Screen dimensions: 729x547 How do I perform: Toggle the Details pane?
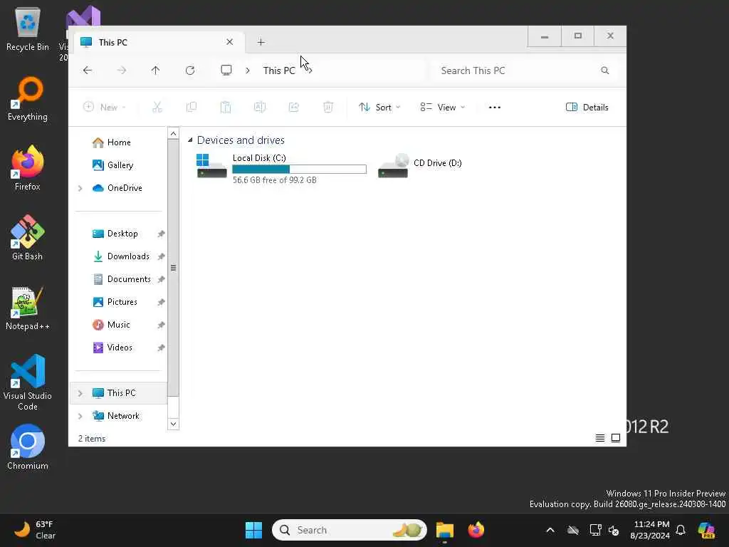pos(587,108)
